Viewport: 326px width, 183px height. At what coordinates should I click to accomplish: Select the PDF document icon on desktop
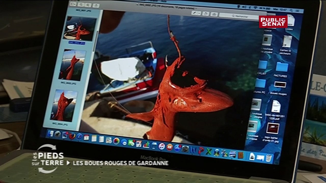[276, 106]
